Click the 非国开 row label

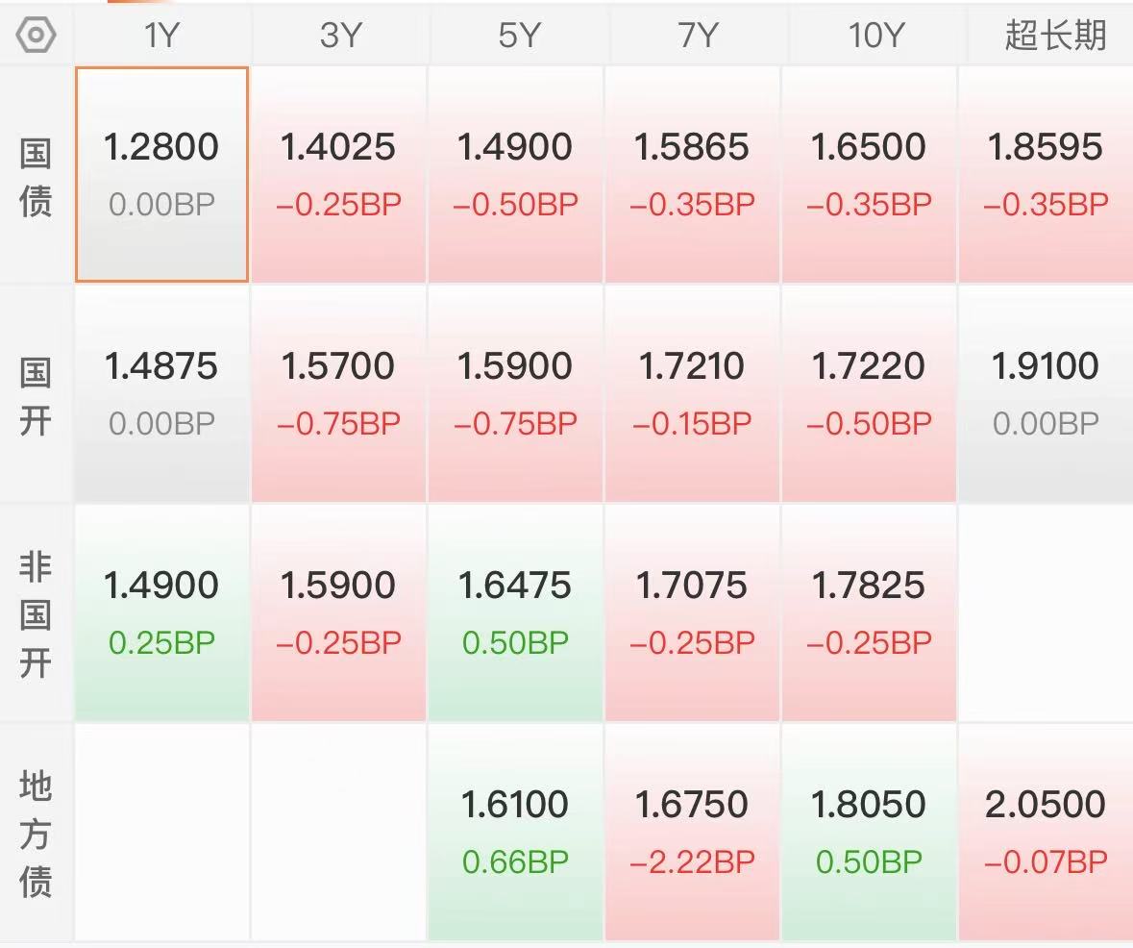pos(37,614)
